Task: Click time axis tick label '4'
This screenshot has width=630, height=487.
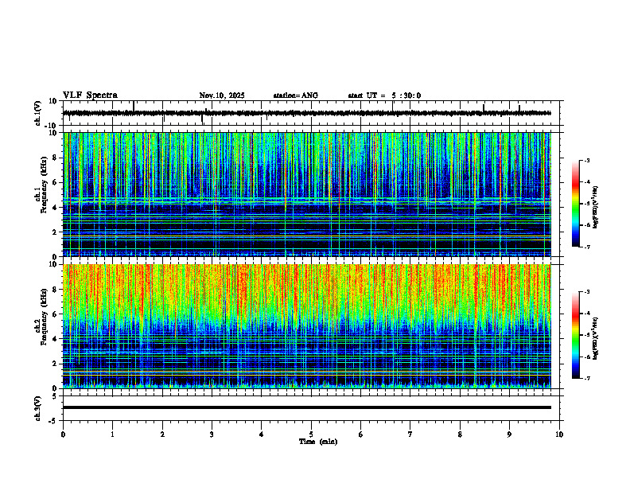Action: (x=262, y=434)
